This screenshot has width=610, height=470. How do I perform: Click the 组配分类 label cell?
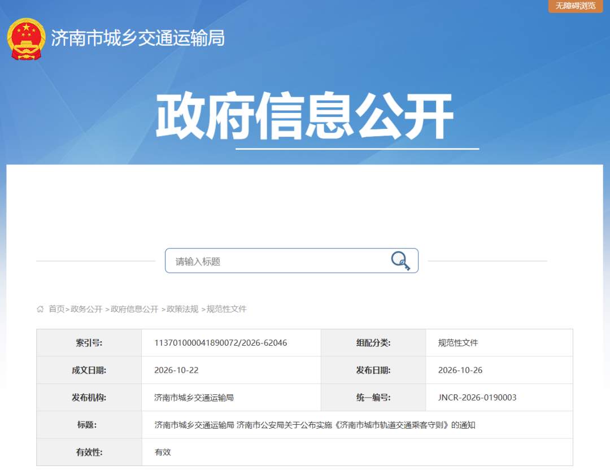(x=373, y=343)
